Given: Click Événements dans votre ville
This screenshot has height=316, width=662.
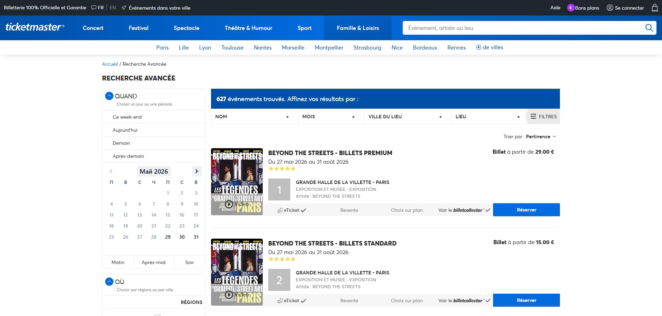Looking at the screenshot, I should (160, 8).
